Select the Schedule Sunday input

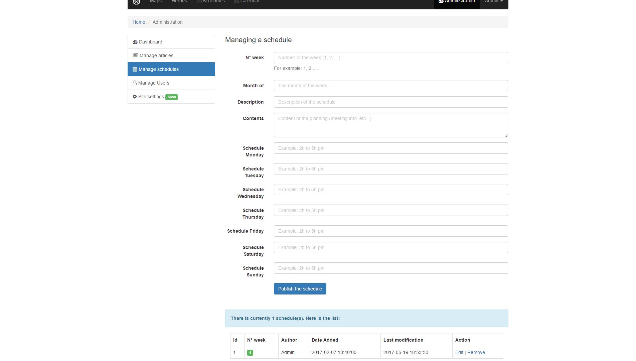[x=391, y=268]
